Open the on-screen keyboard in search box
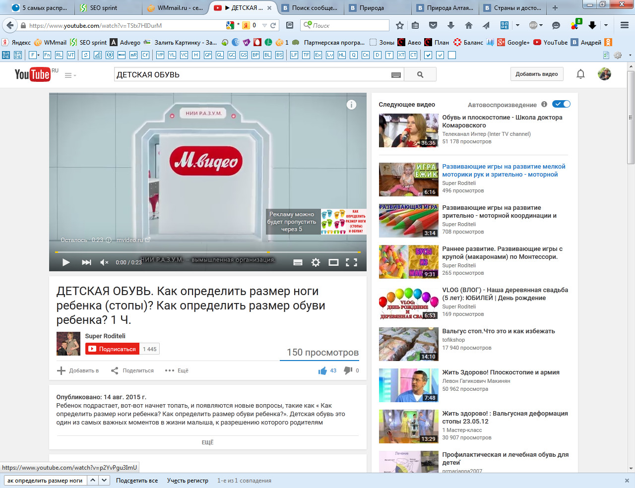Viewport: 635px width, 488px height. tap(396, 75)
